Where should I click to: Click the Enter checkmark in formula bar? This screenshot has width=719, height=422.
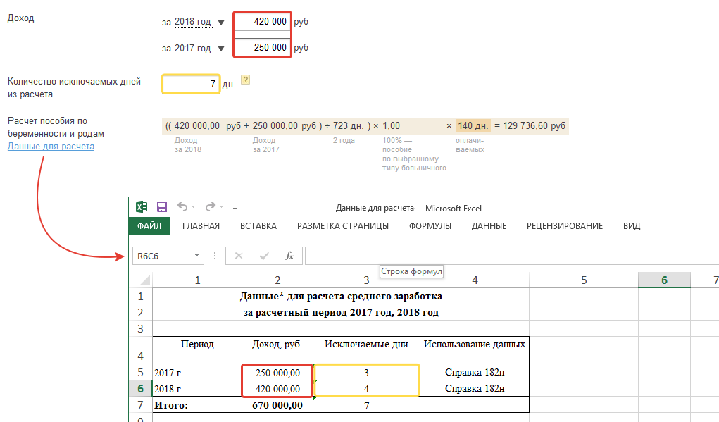[x=264, y=256]
